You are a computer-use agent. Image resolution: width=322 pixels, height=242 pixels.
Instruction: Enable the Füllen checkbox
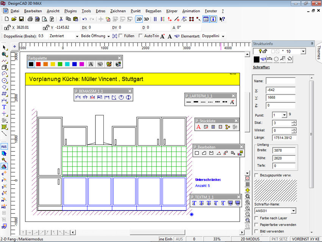coord(120,36)
